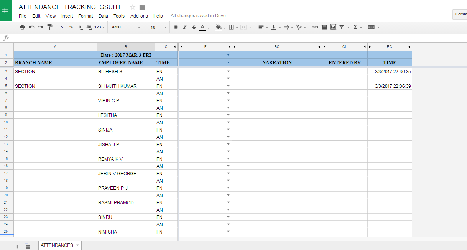
Task: Toggle italic formatting
Action: point(184,27)
